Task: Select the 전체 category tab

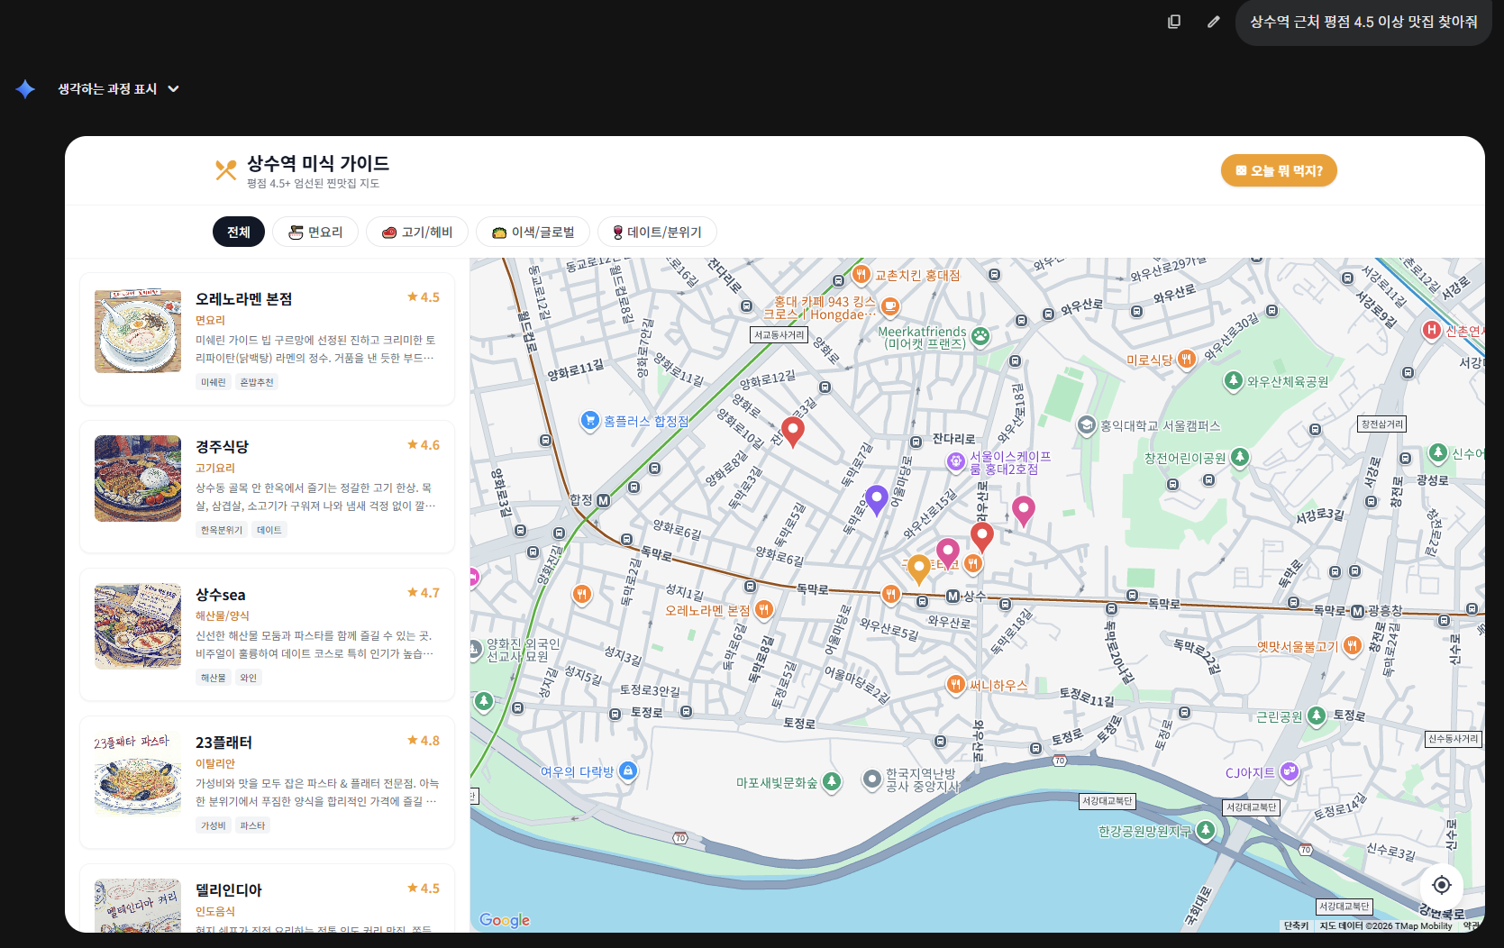Action: click(x=239, y=232)
